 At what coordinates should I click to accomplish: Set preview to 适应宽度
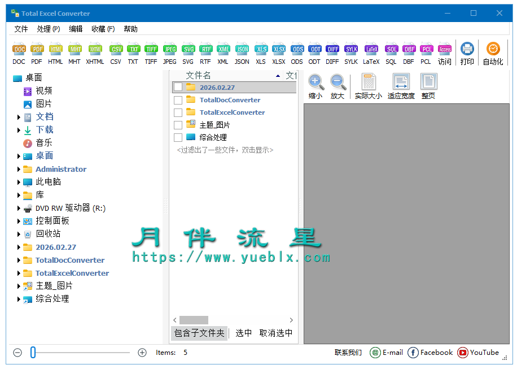[x=401, y=87]
